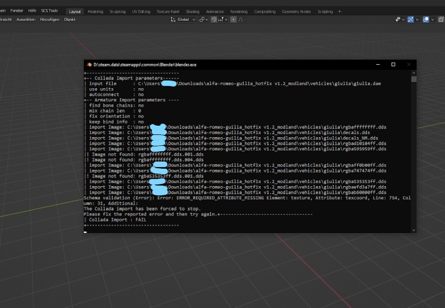The image size is (445, 308).
Task: Expand the object visibility dropdown arrow
Action: [x=403, y=20]
